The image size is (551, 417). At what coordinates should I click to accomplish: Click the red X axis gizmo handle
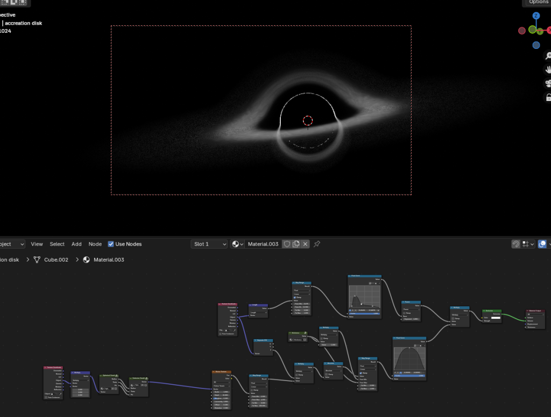coord(549,31)
